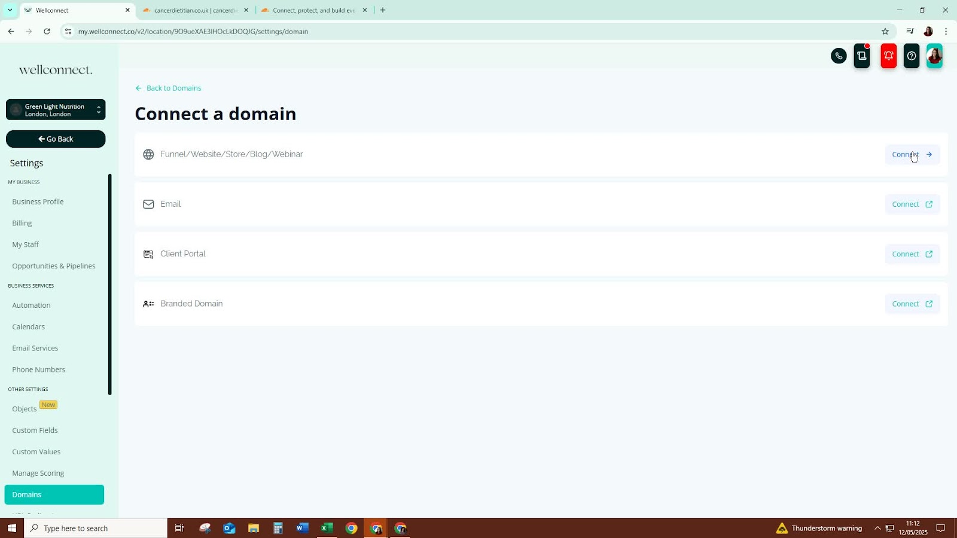The image size is (957, 538).
Task: Open Billing settings
Action: (x=22, y=224)
